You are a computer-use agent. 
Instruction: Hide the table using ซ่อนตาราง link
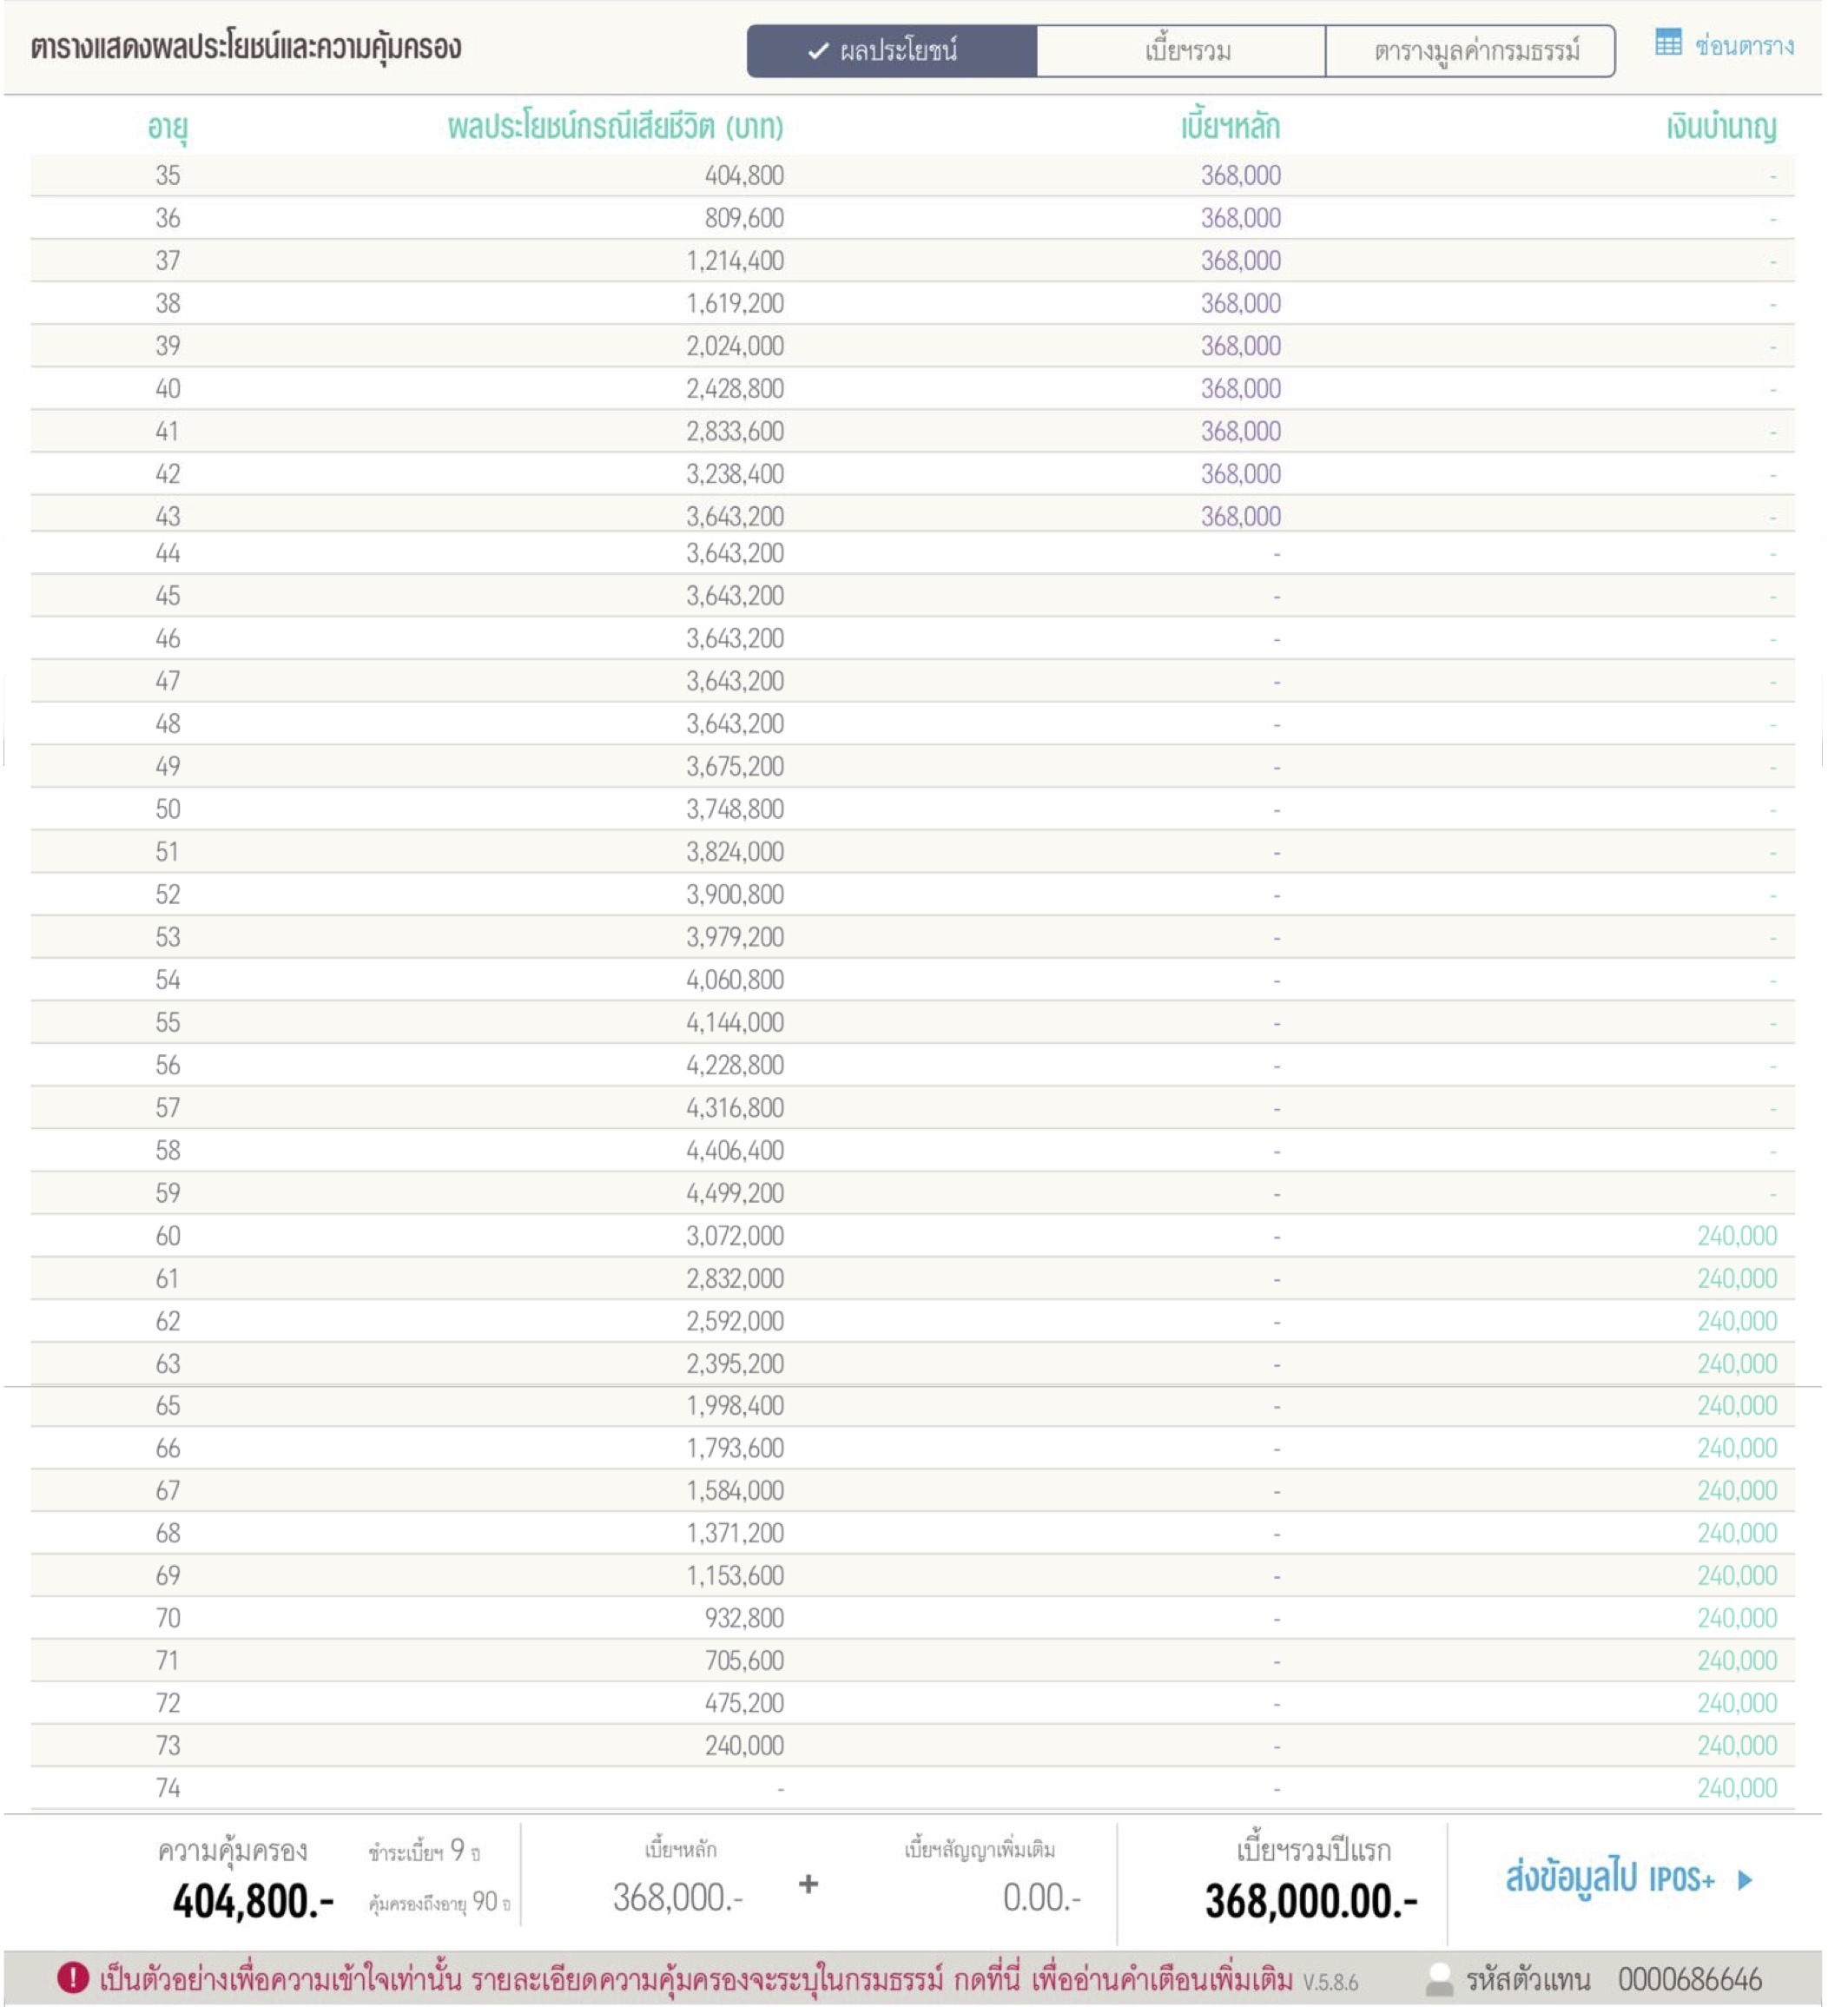(x=1744, y=45)
